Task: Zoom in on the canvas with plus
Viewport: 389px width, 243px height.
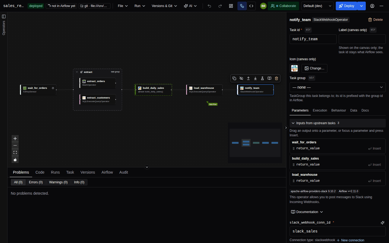Action: [15, 139]
